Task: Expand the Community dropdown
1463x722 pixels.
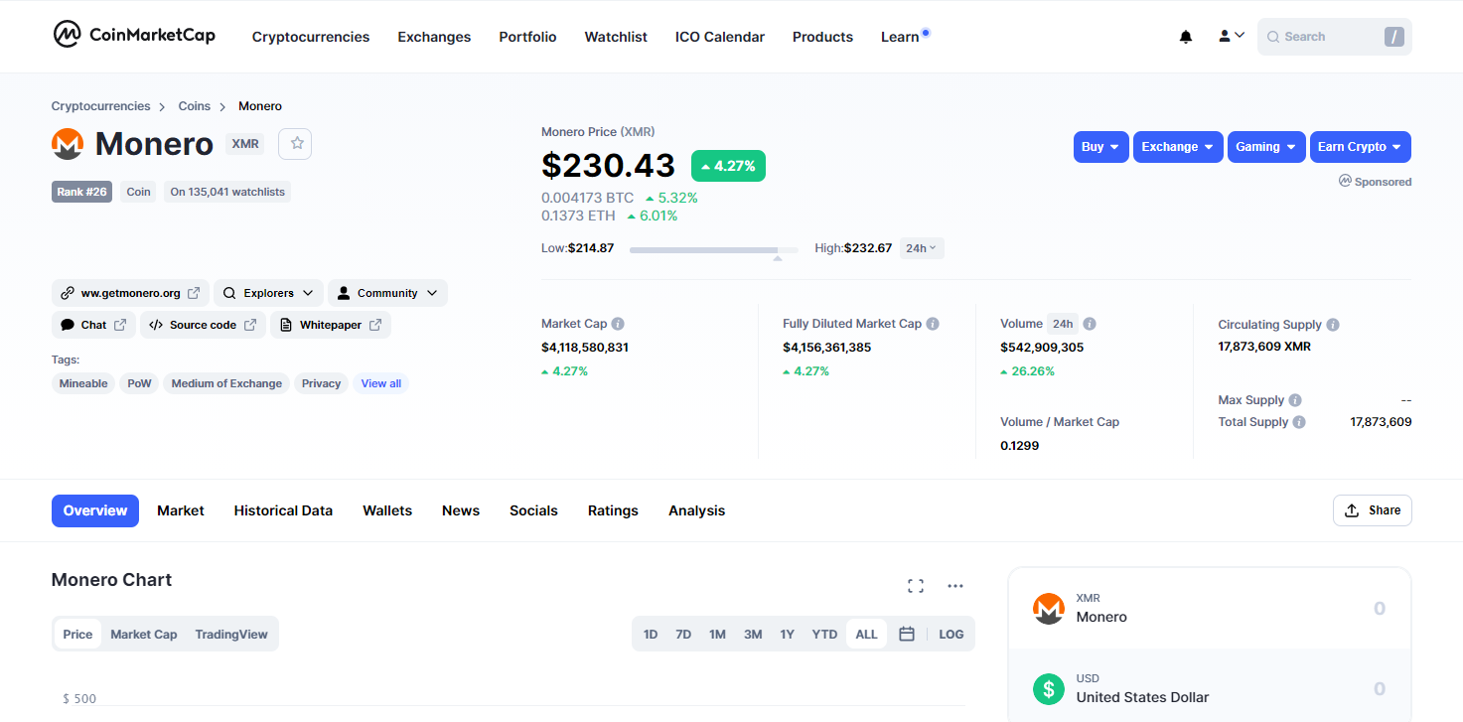Action: pyautogui.click(x=387, y=293)
